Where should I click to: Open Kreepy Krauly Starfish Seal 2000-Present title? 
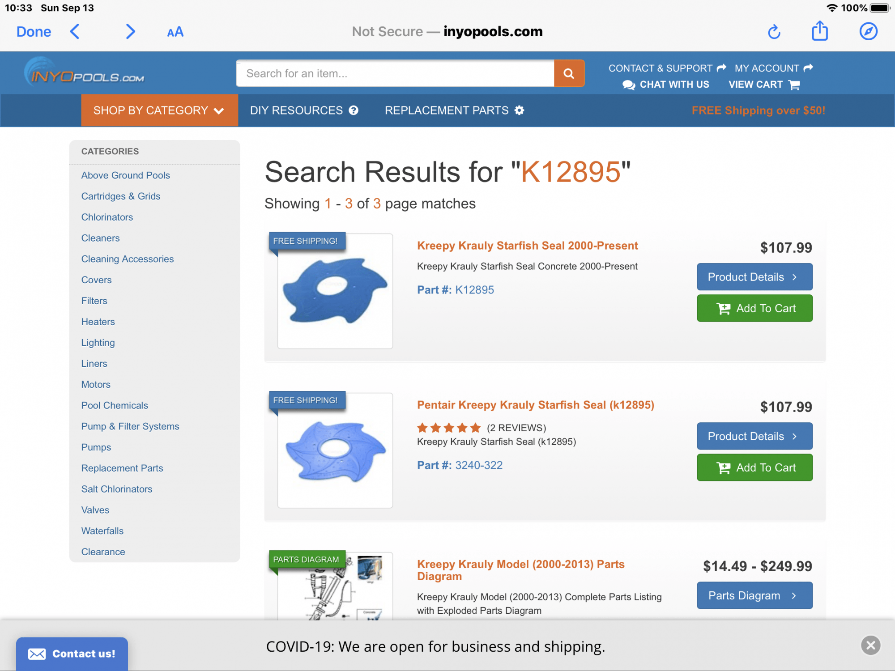(527, 246)
